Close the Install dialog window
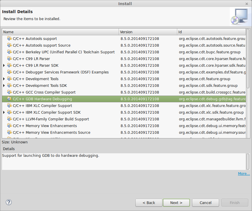This screenshot has width=252, height=211. coord(247,4)
